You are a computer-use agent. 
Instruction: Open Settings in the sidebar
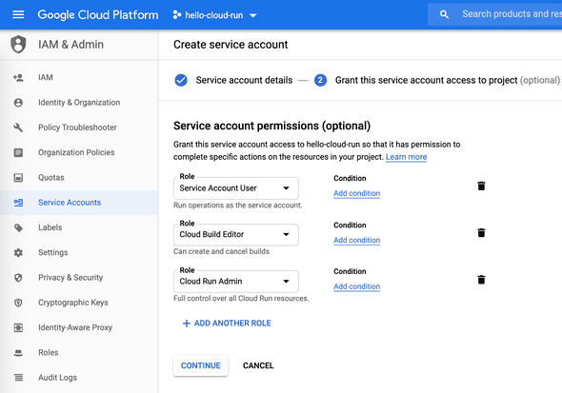(x=79, y=253)
